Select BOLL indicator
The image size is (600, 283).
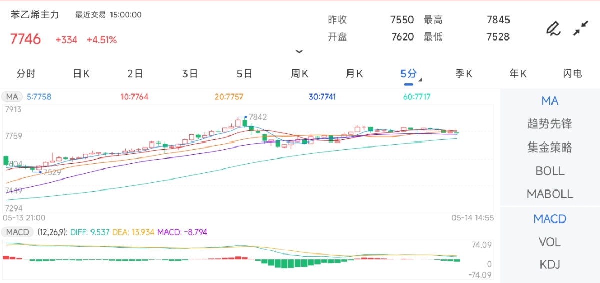coord(550,171)
